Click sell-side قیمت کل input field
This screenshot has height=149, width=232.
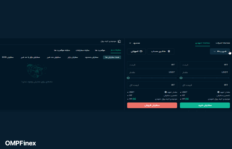152,85
